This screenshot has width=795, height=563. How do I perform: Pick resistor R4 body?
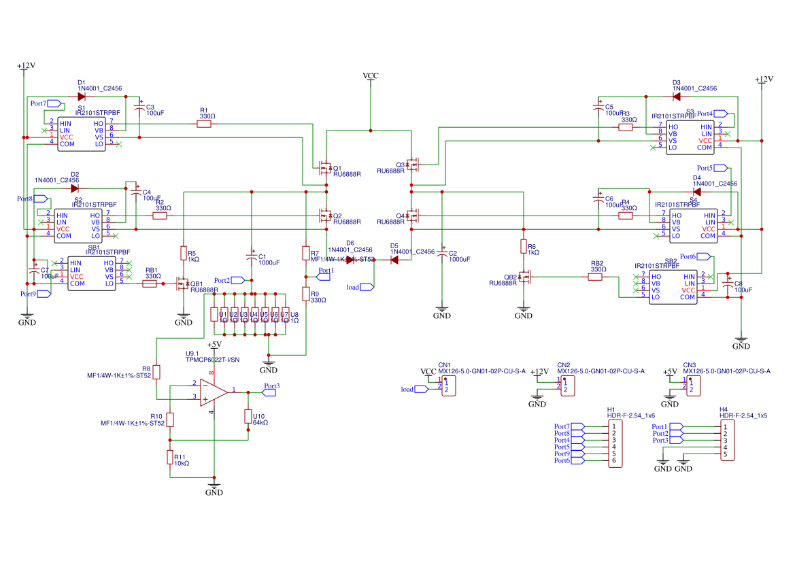click(x=626, y=216)
